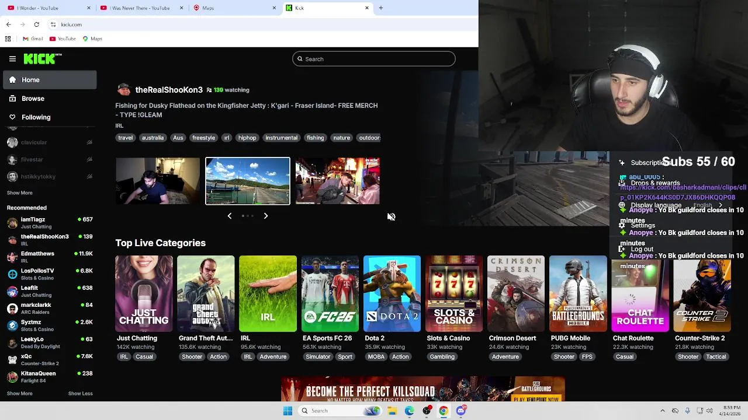Expand recommended list with Show More
748x420 pixels.
point(19,394)
